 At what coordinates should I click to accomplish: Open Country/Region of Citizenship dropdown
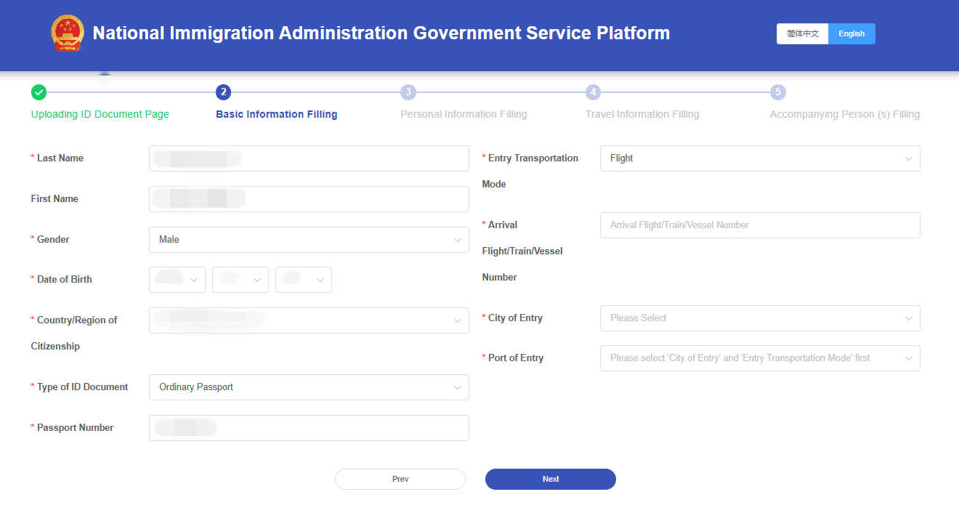pyautogui.click(x=309, y=320)
